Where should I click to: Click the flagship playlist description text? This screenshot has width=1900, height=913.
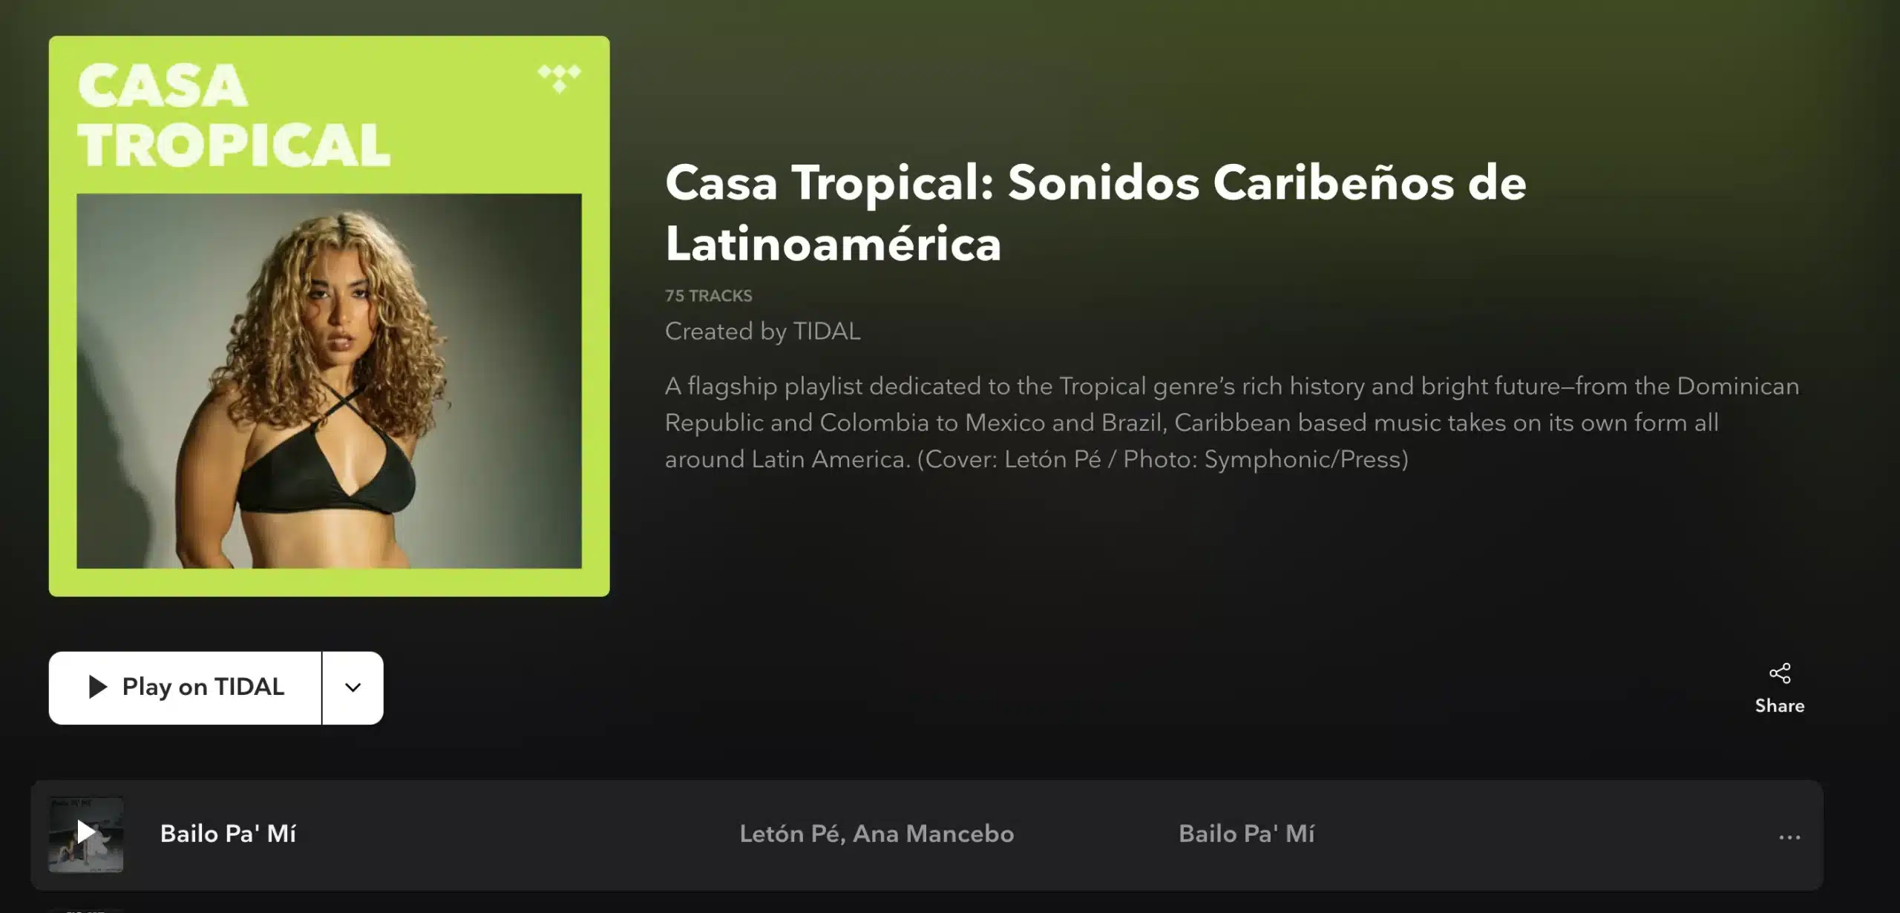(x=1232, y=423)
